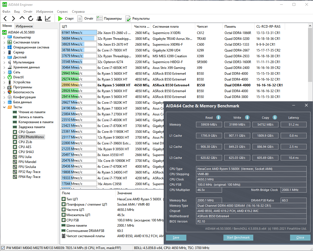The height and width of the screenshot is (251, 313).
Task: Click Save in the benchmark dialog
Action: (176, 237)
